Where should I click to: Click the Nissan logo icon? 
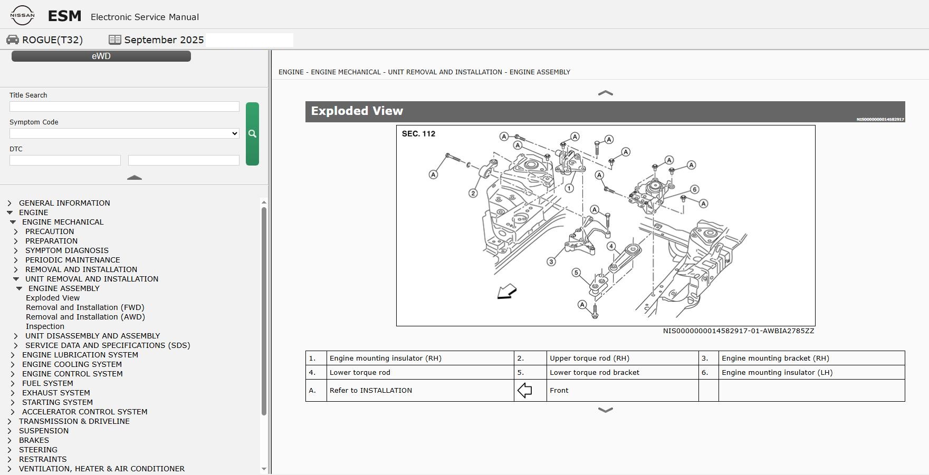pos(22,15)
